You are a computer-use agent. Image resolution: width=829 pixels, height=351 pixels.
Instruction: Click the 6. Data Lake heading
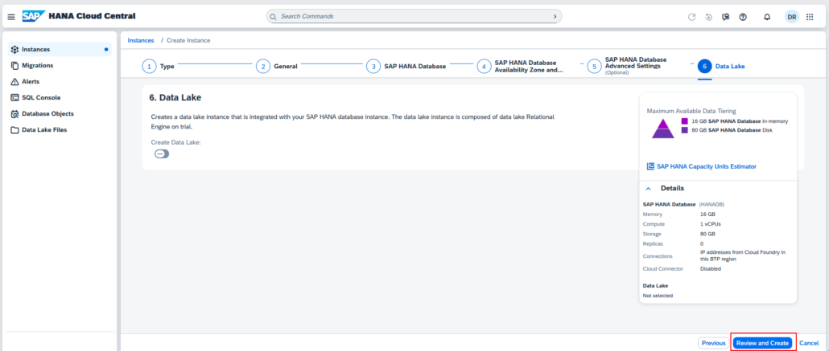point(175,98)
